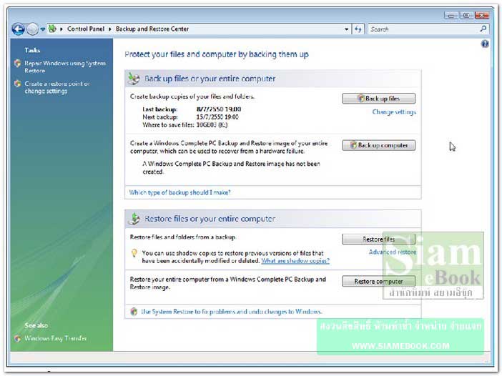Focus the Search input field
Image resolution: width=502 pixels, height=376 pixels.
click(424, 29)
